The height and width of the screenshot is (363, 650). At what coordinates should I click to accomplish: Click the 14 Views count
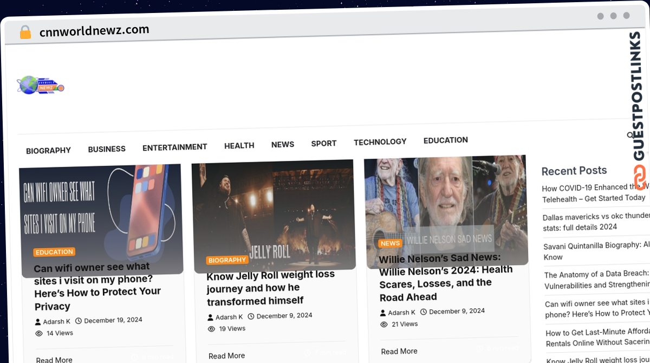60,333
